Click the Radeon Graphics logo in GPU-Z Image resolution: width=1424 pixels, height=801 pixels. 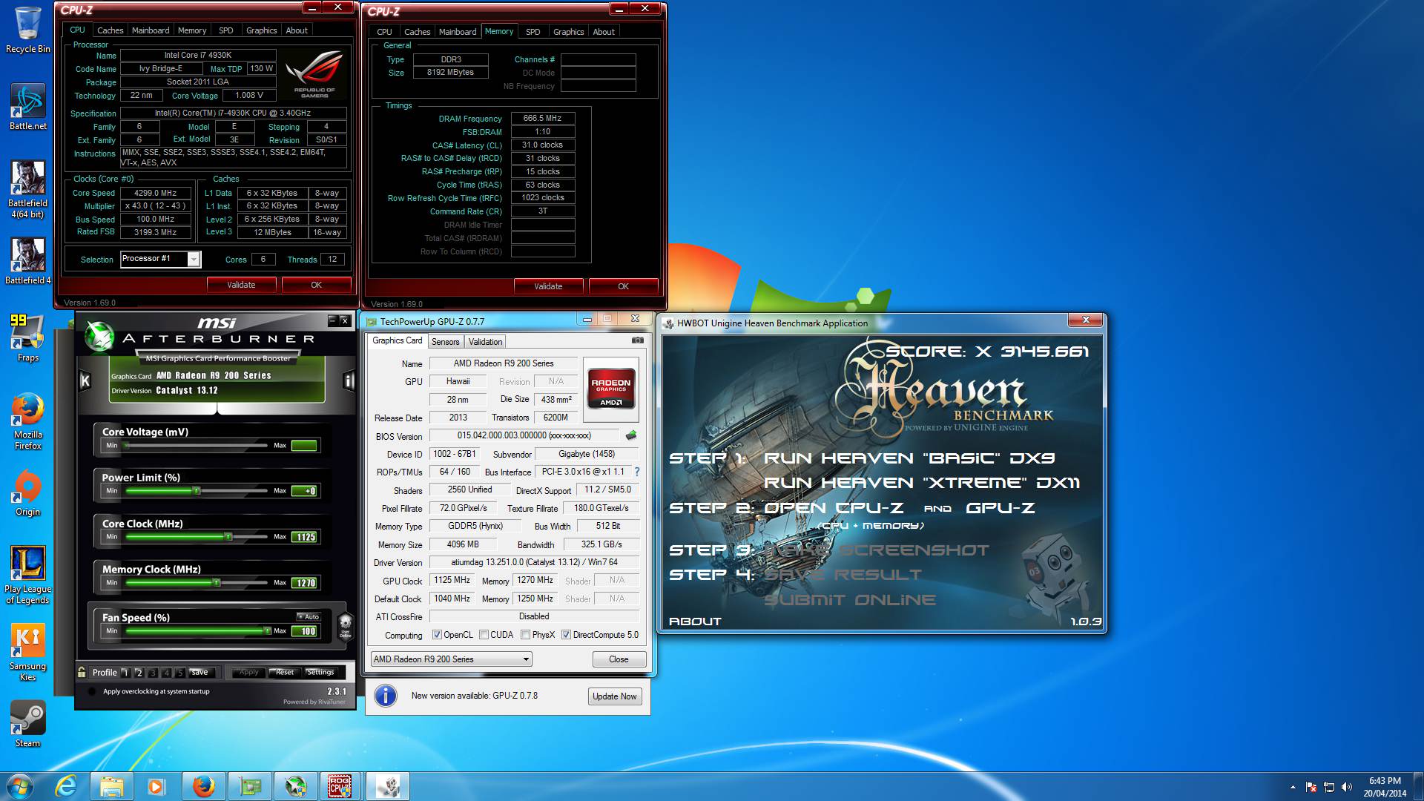611,389
